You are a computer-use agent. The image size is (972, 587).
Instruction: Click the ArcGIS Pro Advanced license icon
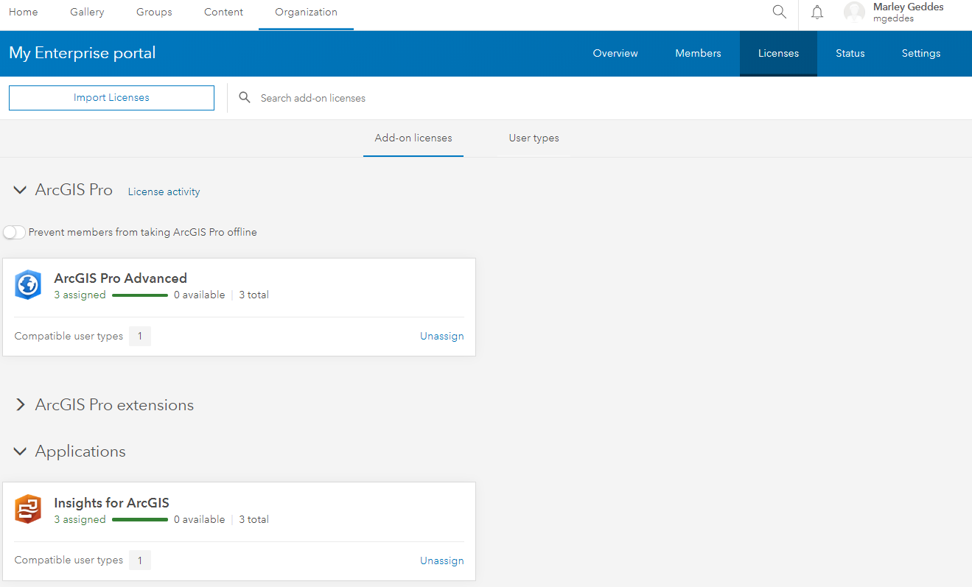pyautogui.click(x=28, y=285)
